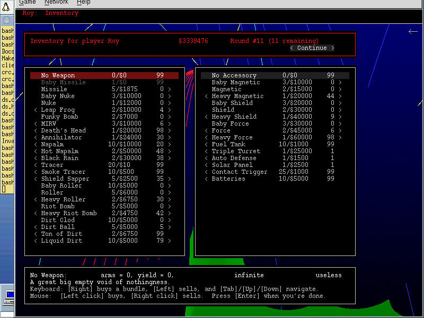Buy a Nuke with its right arrow

pyautogui.click(x=170, y=103)
